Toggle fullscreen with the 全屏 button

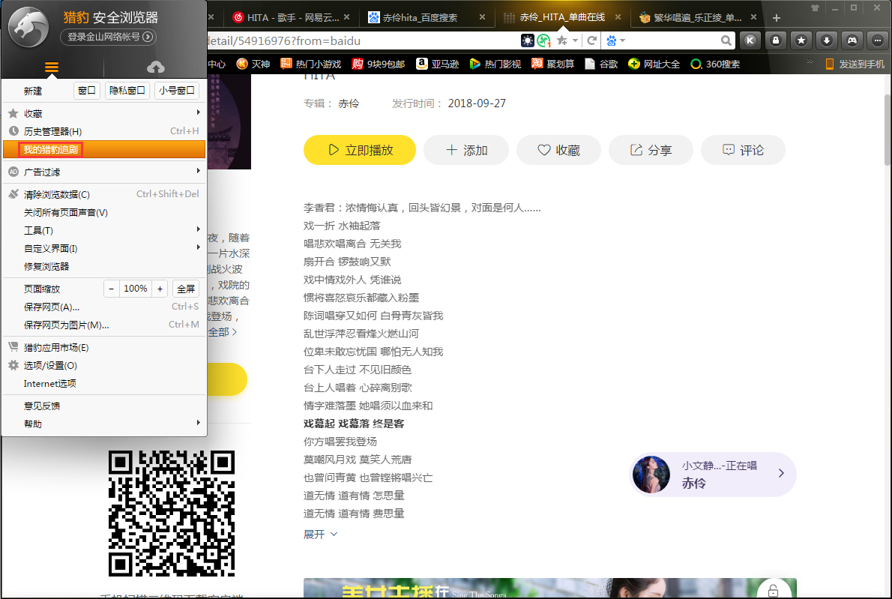186,288
